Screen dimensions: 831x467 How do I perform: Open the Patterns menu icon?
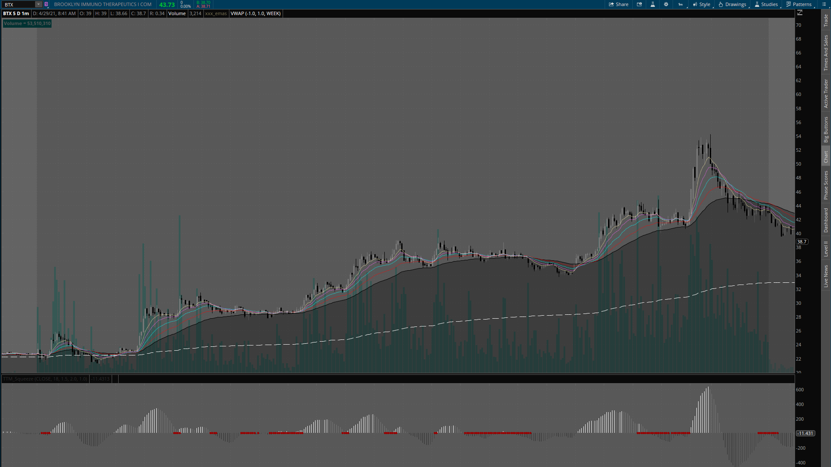[x=789, y=4]
